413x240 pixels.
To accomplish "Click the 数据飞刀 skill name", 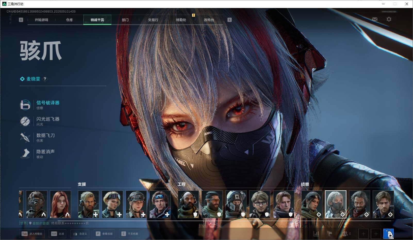I will click(x=46, y=135).
